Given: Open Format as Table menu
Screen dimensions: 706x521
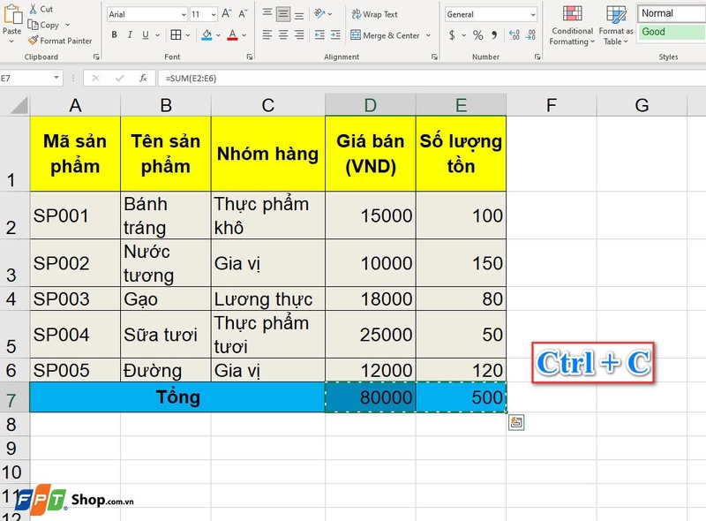Looking at the screenshot, I should click(x=616, y=26).
